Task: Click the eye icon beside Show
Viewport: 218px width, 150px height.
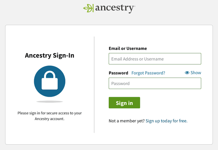Action: 187,73
